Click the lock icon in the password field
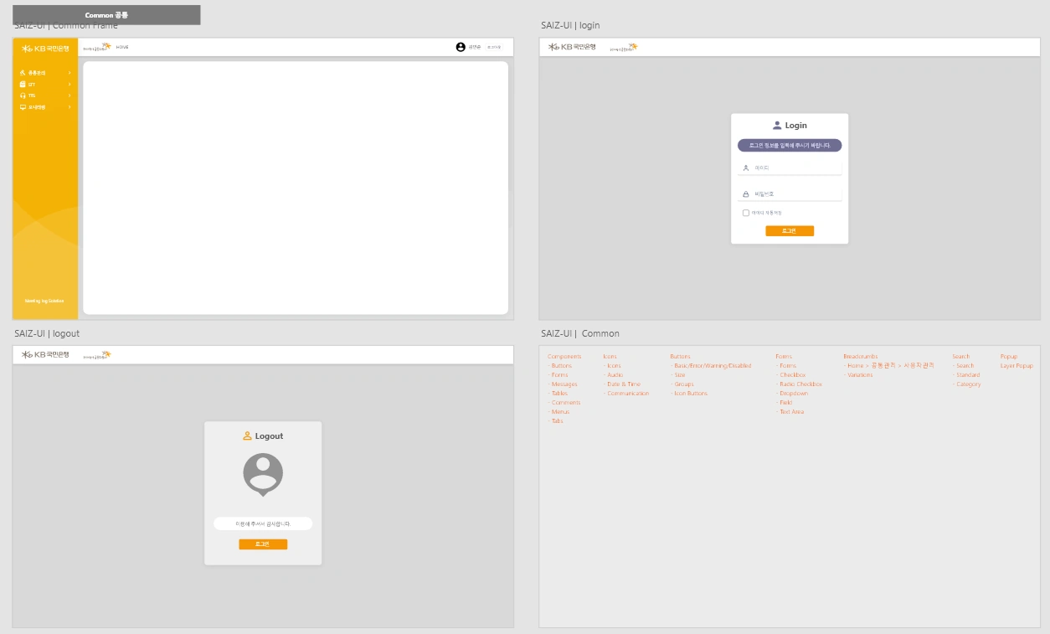Viewport: 1050px width, 634px height. tap(746, 193)
